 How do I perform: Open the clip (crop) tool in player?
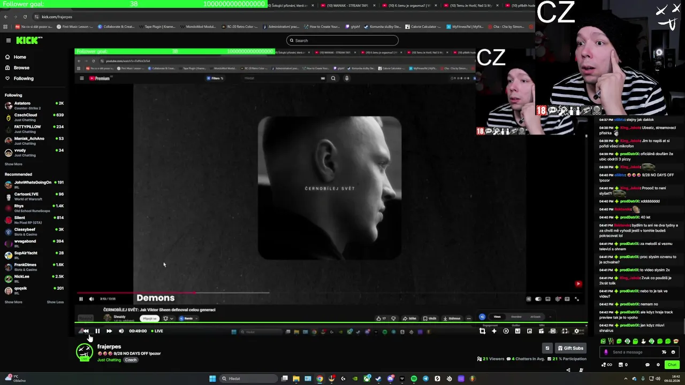pyautogui.click(x=482, y=332)
